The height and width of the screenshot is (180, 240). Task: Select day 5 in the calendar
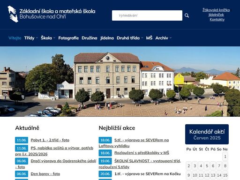(207, 166)
